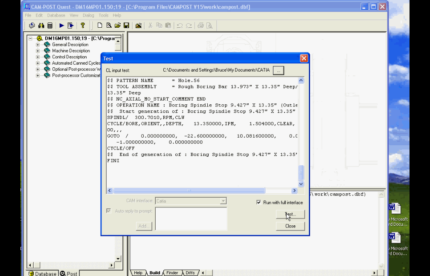Browse CL input file with ... button
This screenshot has height=276, width=430.
[x=278, y=70]
